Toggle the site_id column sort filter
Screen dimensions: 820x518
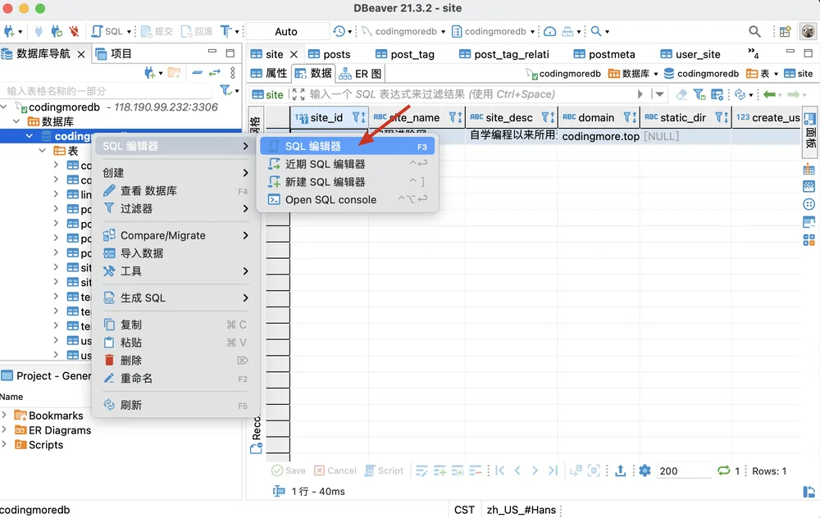tap(358, 117)
